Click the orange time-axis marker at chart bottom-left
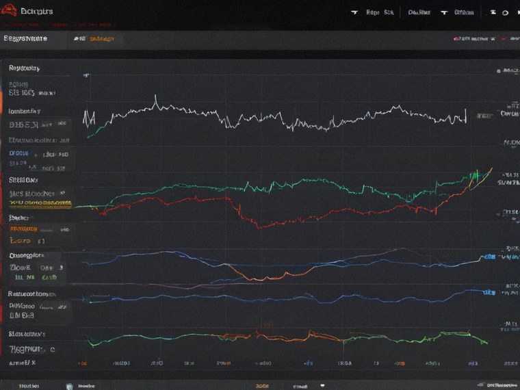Viewport: 520px width, 390px height. pos(82,363)
